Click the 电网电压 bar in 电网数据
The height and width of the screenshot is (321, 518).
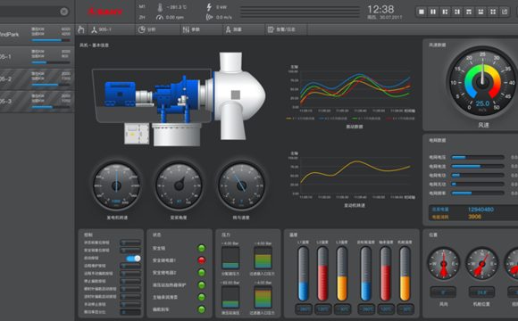(x=478, y=157)
